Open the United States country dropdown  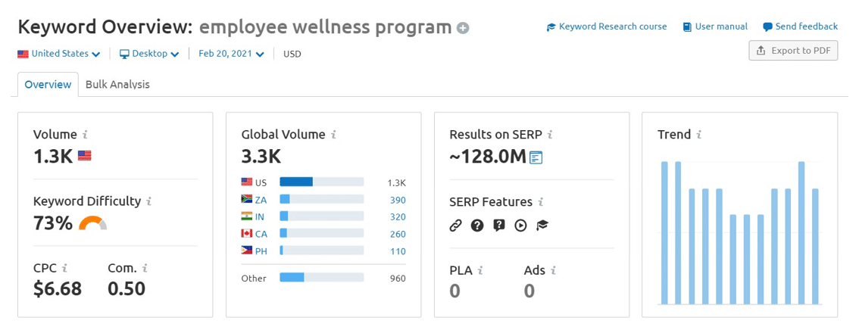59,54
